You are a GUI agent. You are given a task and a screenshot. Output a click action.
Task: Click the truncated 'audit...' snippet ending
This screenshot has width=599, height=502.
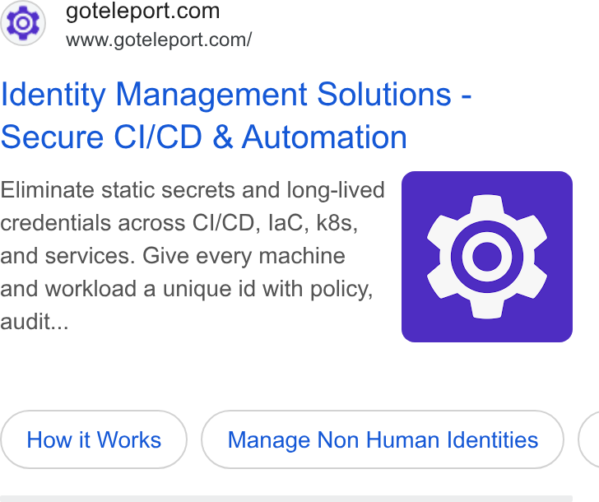tap(35, 322)
